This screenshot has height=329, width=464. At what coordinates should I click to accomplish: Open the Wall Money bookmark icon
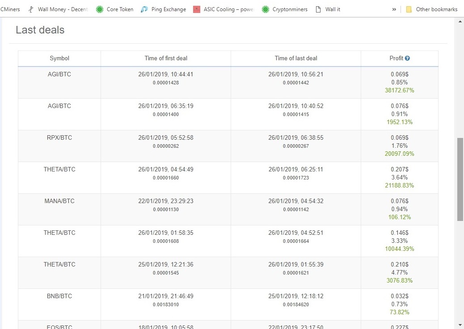pyautogui.click(x=31, y=9)
